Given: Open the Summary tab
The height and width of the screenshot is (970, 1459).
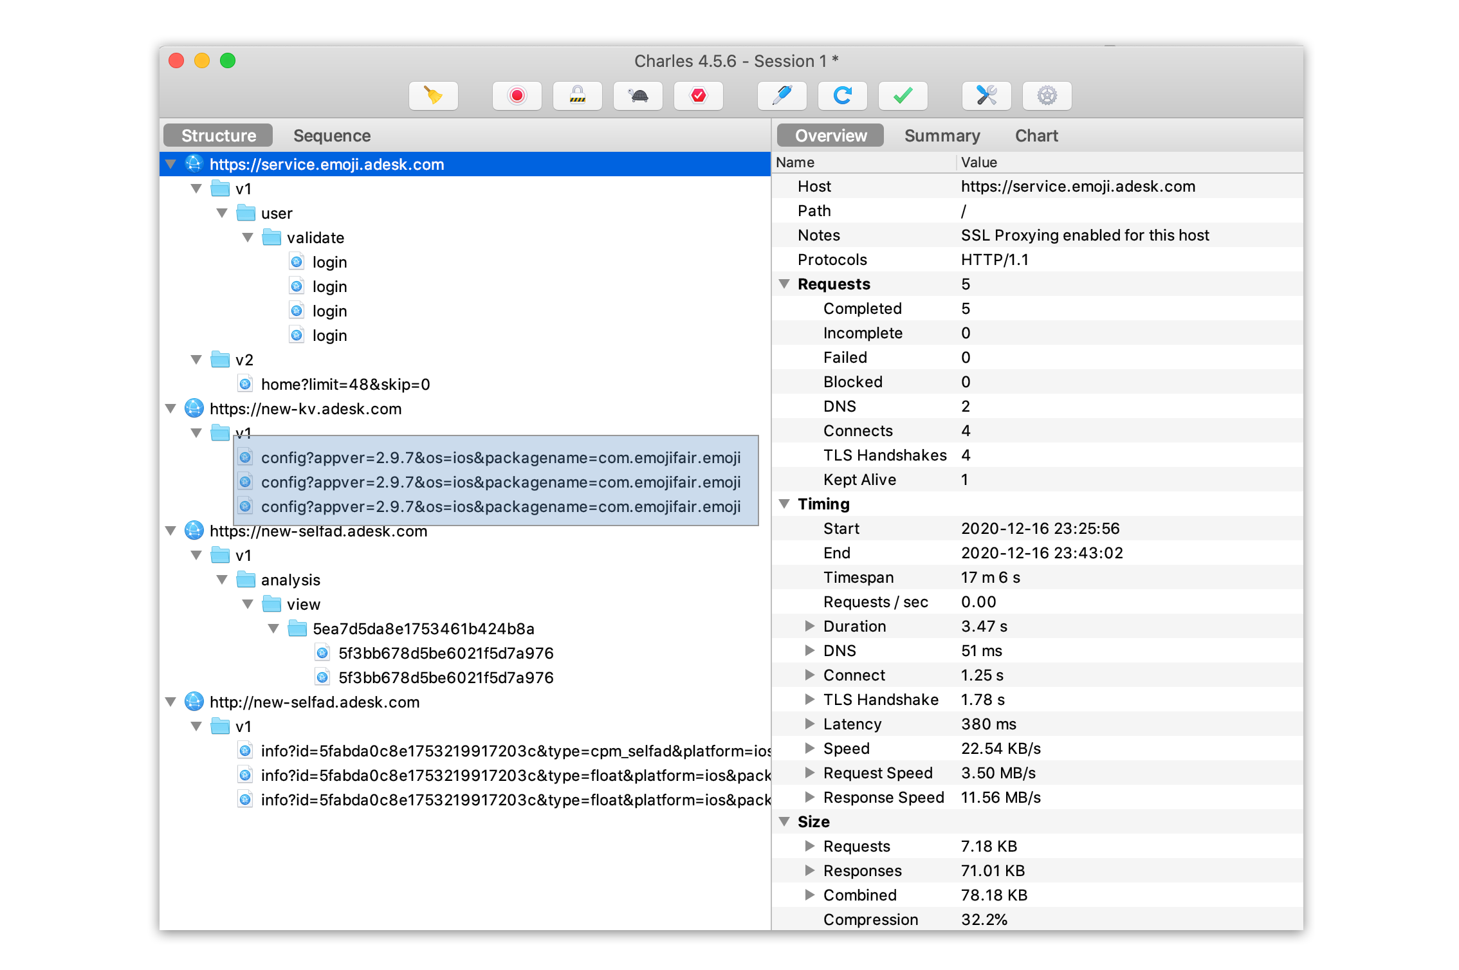Looking at the screenshot, I should [x=942, y=136].
